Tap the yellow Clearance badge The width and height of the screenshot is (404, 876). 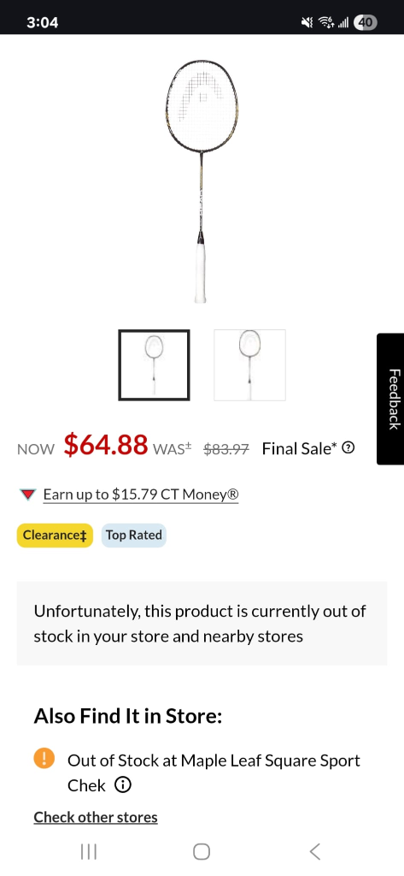pyautogui.click(x=55, y=536)
